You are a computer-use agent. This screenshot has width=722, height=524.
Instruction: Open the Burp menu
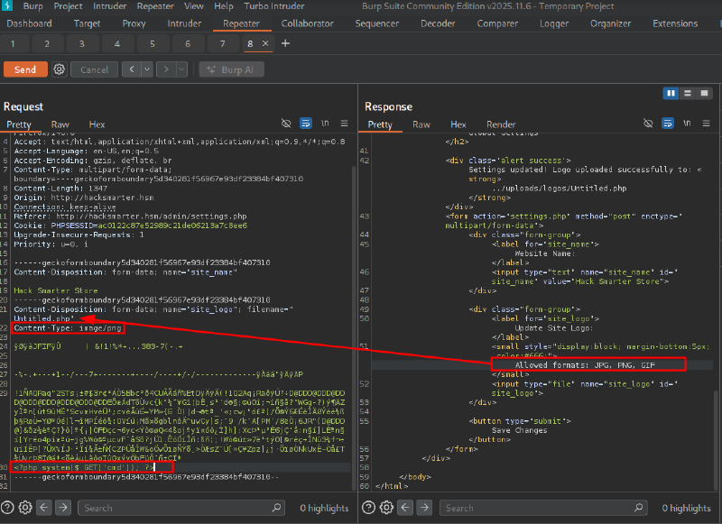[32, 6]
